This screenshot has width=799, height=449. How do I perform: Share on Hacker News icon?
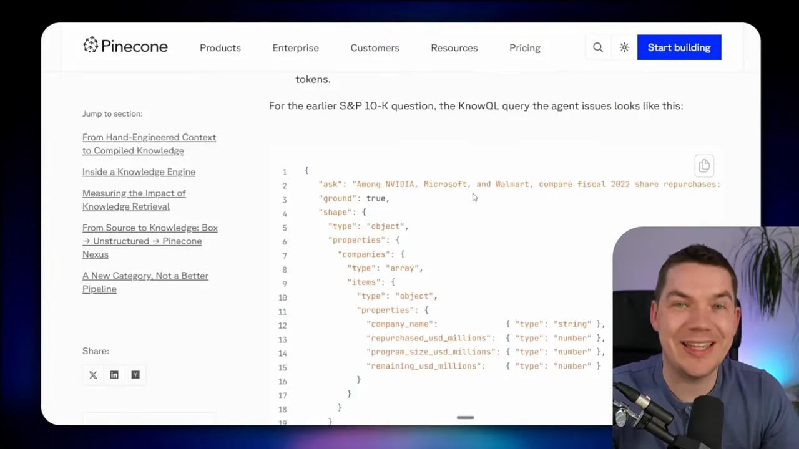coord(135,375)
